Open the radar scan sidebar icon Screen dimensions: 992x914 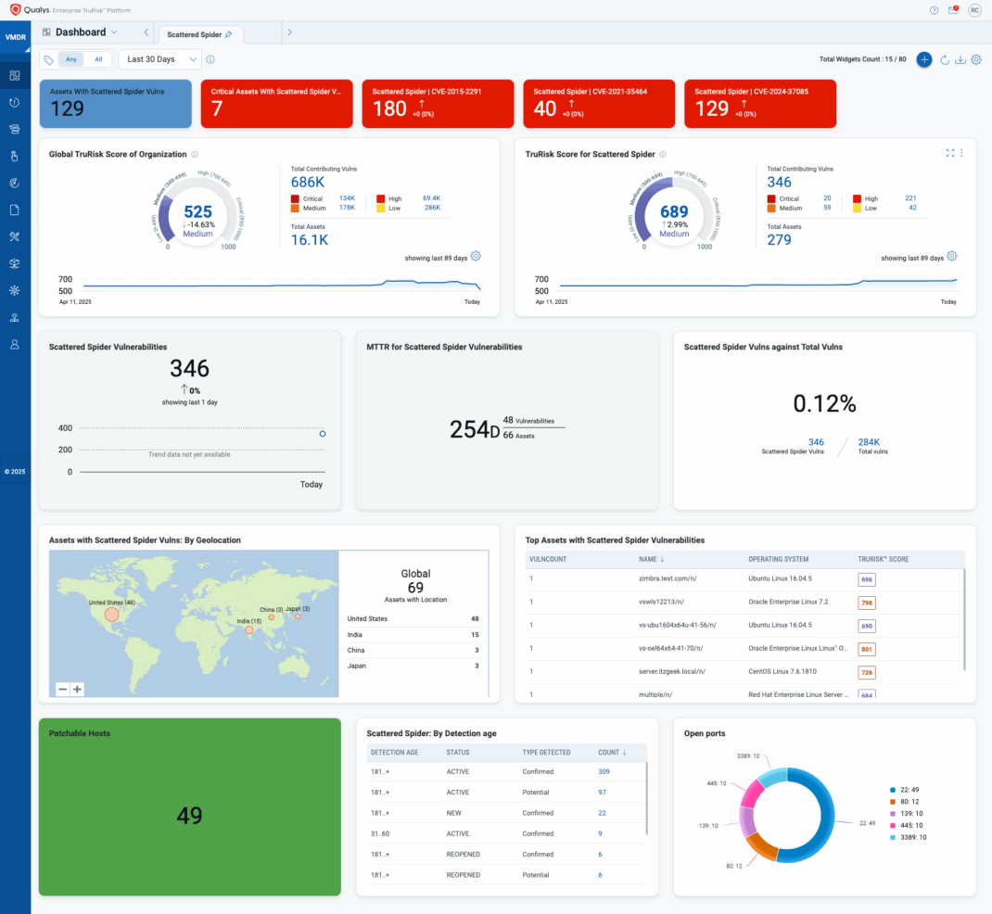tap(15, 183)
